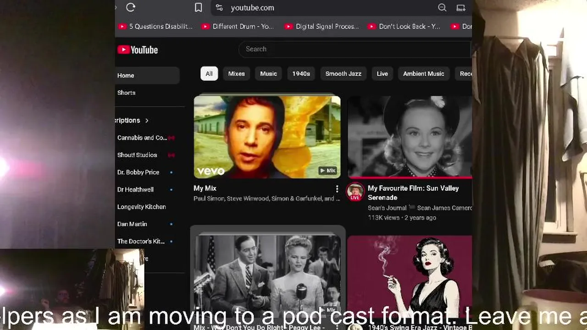Select the Mixes filter chip
Screen dimensions: 587x330
tap(237, 74)
